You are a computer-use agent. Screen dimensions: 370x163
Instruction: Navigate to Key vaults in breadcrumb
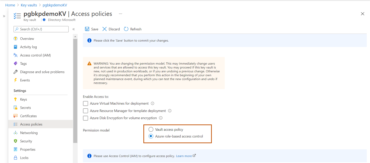coord(29,5)
